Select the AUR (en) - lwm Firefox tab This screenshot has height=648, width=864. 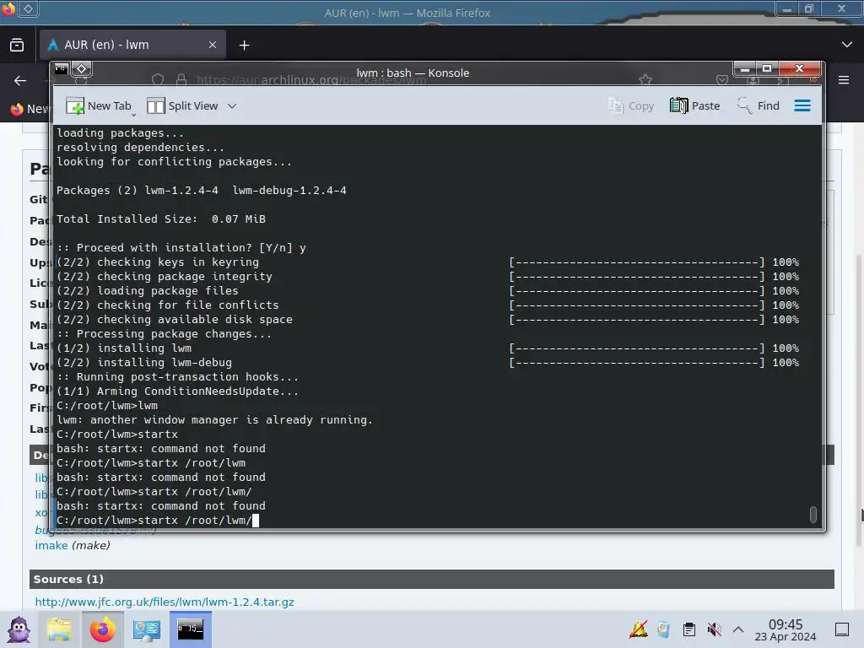(132, 45)
